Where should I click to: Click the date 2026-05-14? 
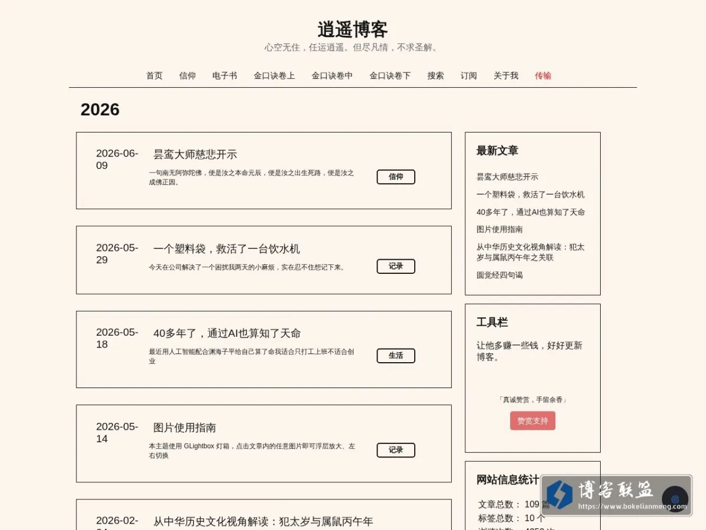[117, 433]
